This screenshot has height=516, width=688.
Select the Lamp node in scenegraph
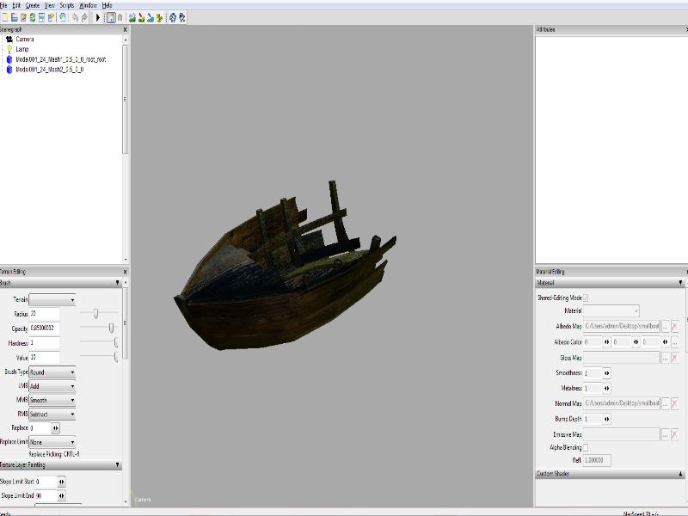pyautogui.click(x=21, y=49)
